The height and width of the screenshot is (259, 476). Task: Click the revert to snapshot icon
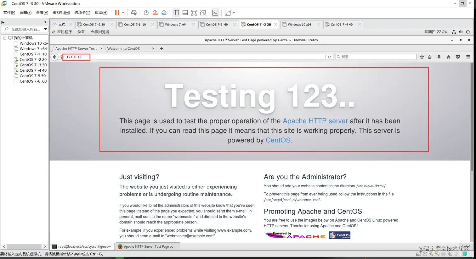click(155, 13)
